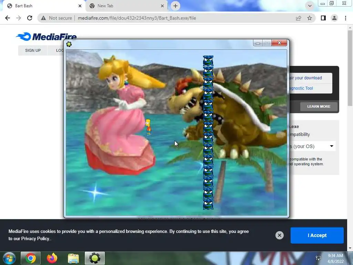Click the Bart Simpson character sprite
This screenshot has width=353, height=265.
point(148,127)
